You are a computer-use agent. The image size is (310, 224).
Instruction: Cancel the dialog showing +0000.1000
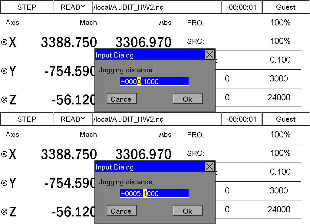click(x=122, y=99)
